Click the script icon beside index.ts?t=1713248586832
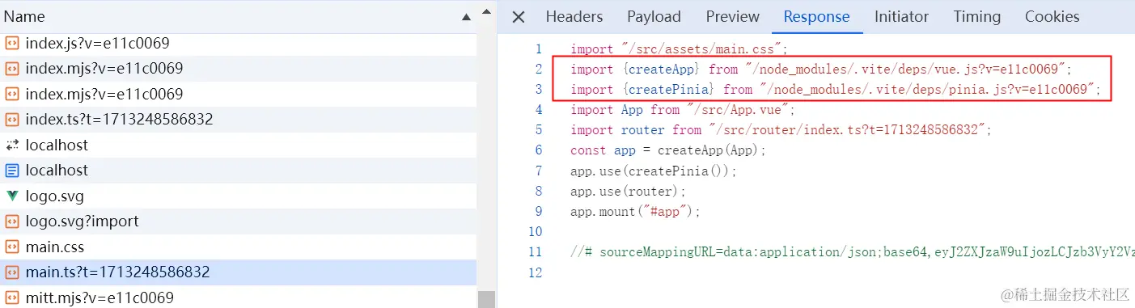Viewport: 1135px width, 308px height. (12, 120)
